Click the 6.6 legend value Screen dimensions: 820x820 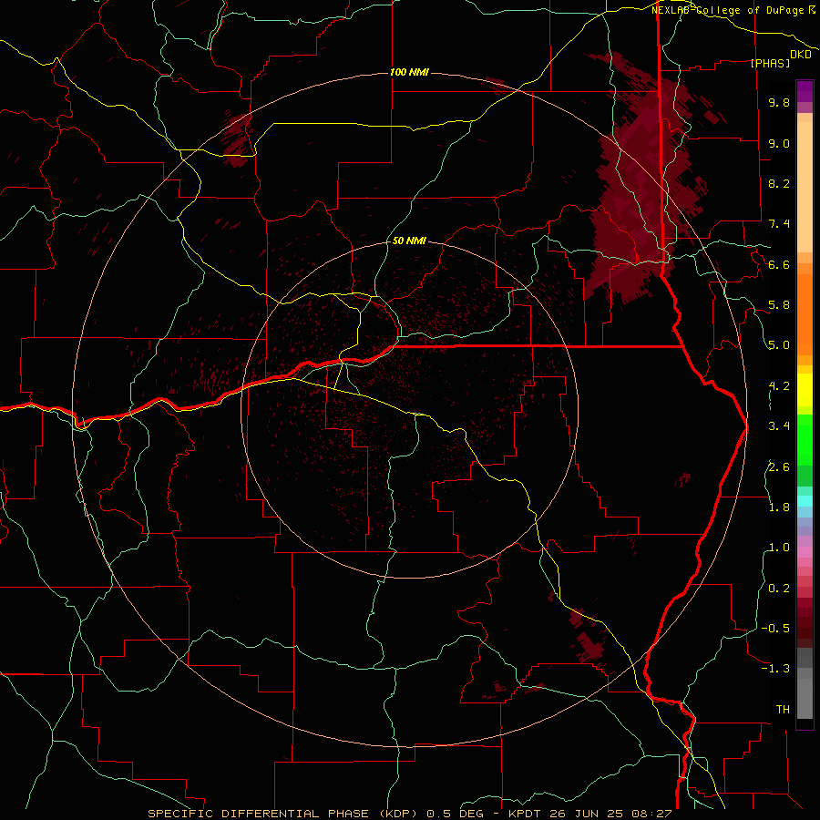tap(779, 264)
